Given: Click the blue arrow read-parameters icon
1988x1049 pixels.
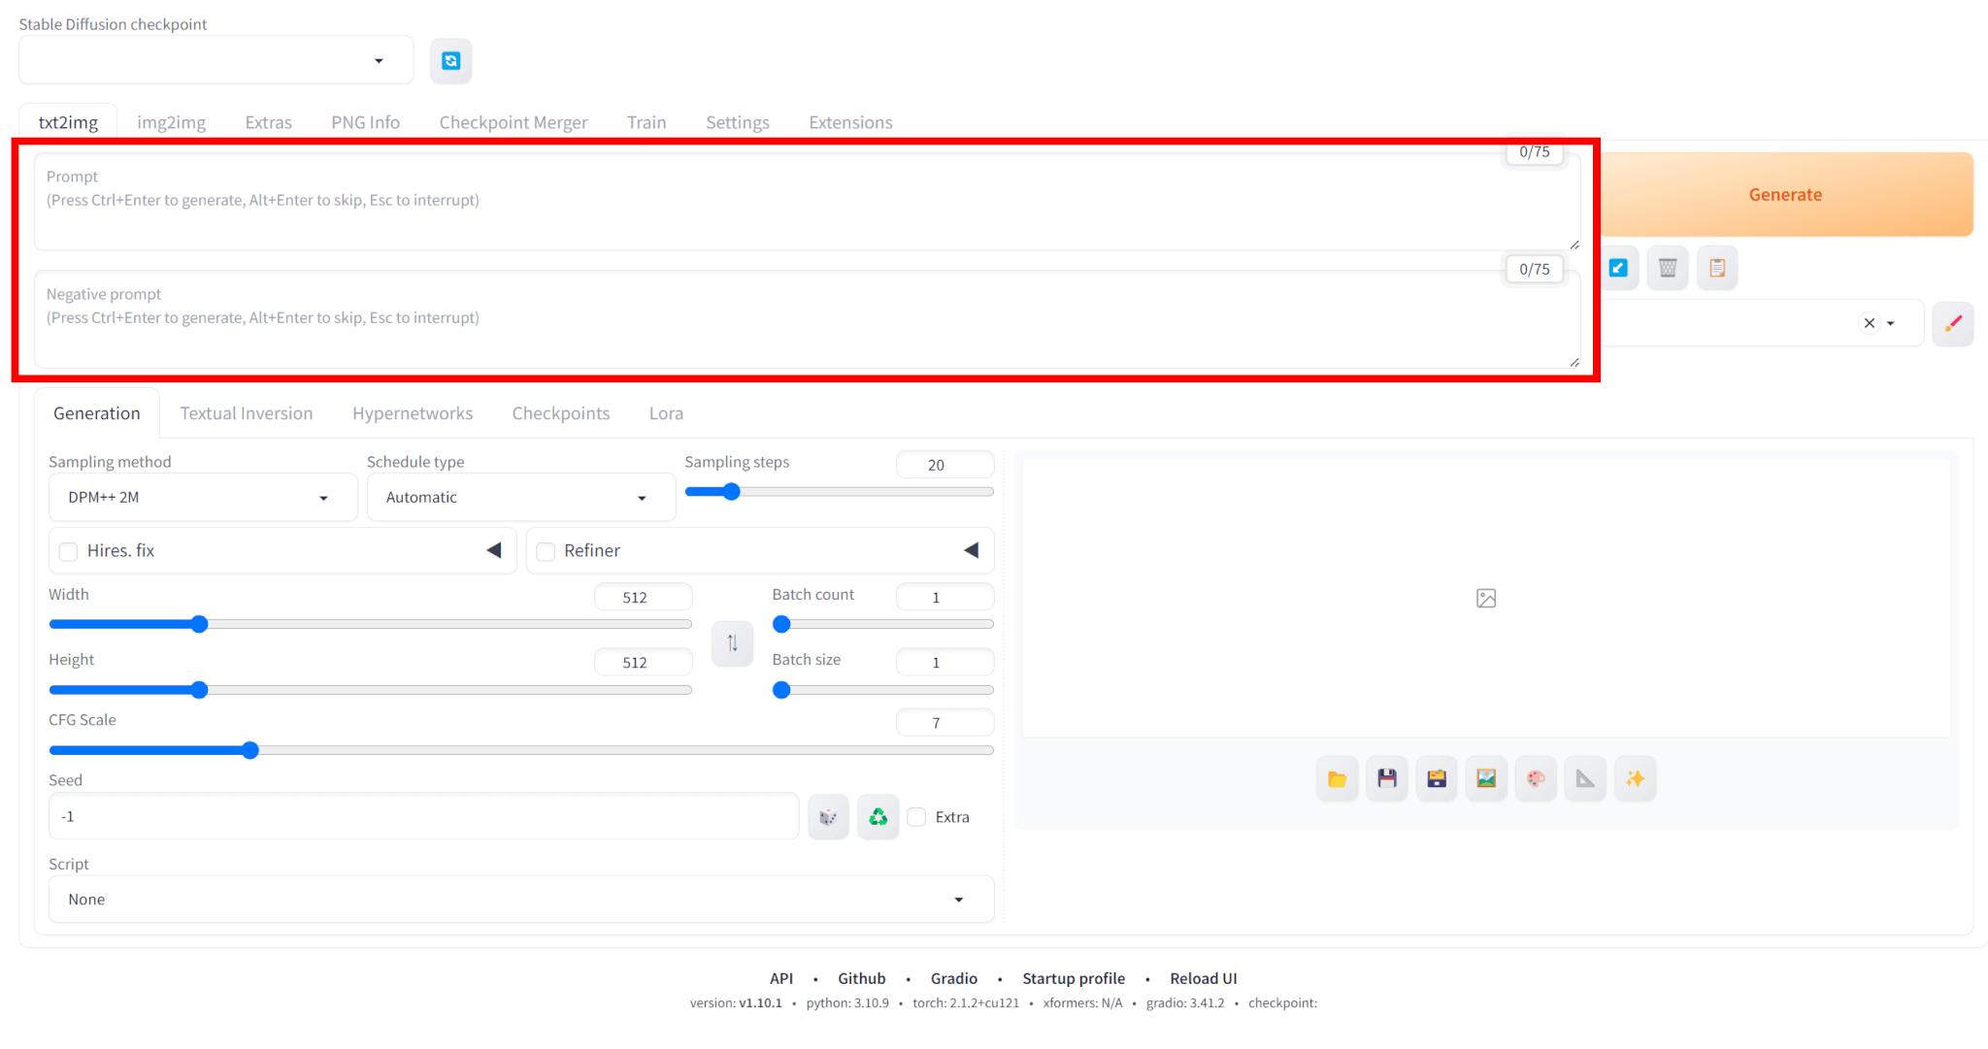Looking at the screenshot, I should click(1618, 268).
